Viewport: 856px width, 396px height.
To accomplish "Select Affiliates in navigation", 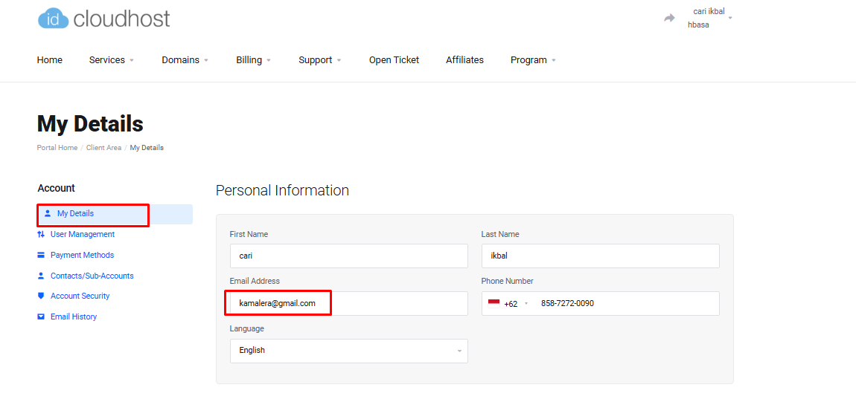I will [x=464, y=60].
